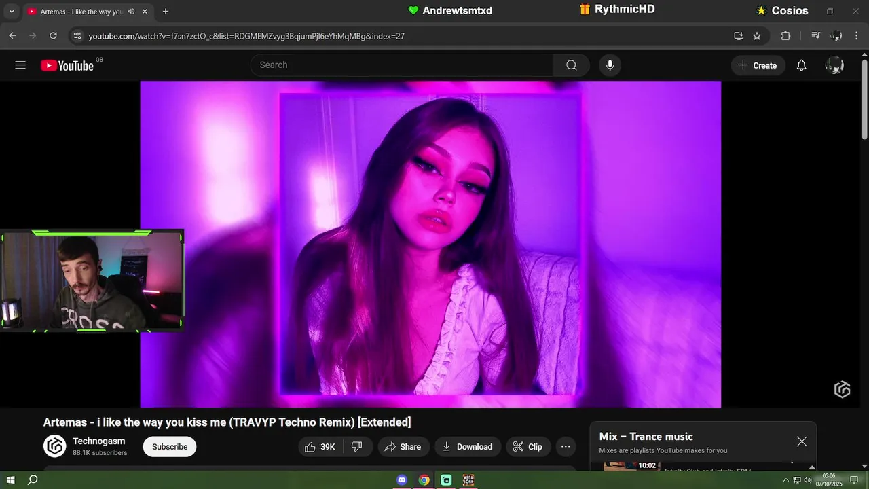Close the Mix – Trance music panel
Image resolution: width=869 pixels, height=489 pixels.
tap(802, 441)
